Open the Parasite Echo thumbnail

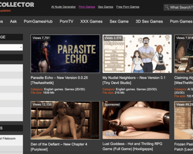tap(65, 54)
